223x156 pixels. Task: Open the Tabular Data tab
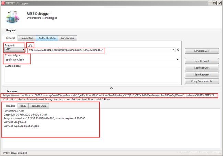(x=39, y=106)
